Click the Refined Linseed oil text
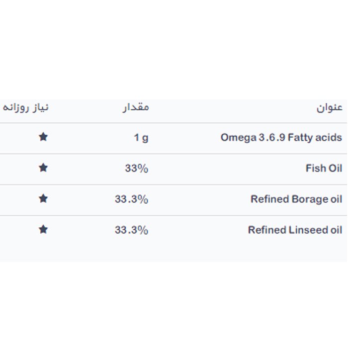 [295, 230]
